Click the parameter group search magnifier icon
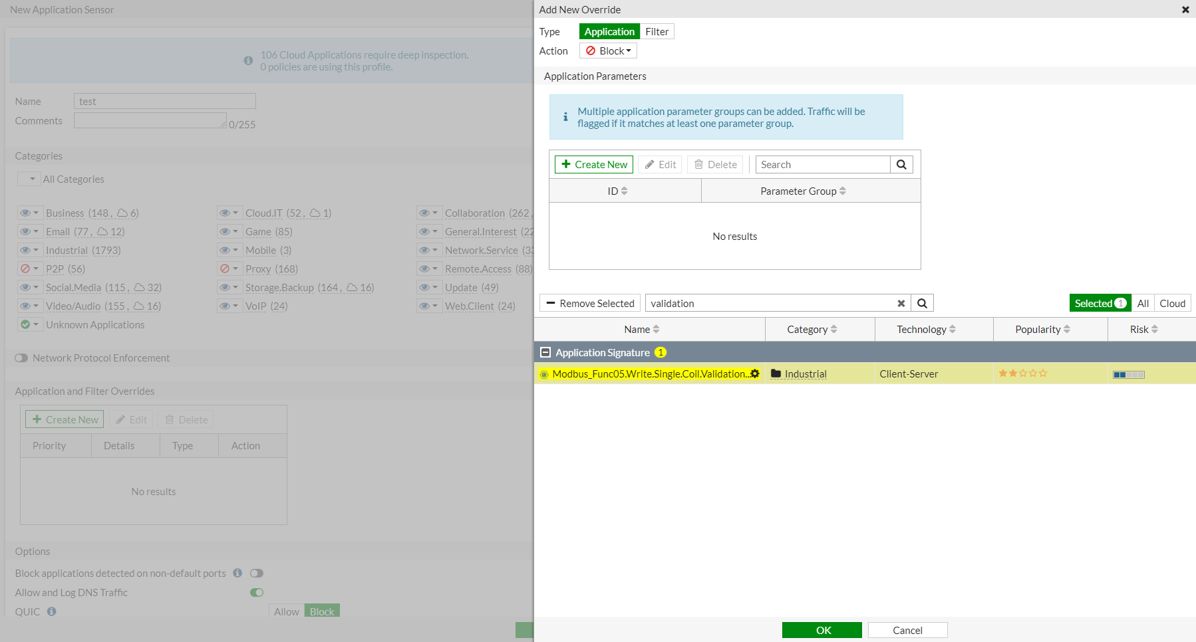 click(x=901, y=164)
